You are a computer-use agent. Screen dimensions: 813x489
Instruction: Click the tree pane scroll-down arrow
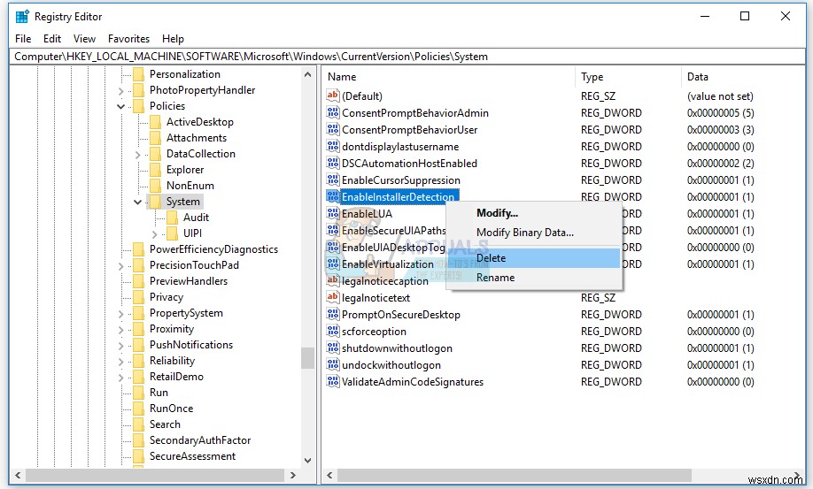(307, 460)
